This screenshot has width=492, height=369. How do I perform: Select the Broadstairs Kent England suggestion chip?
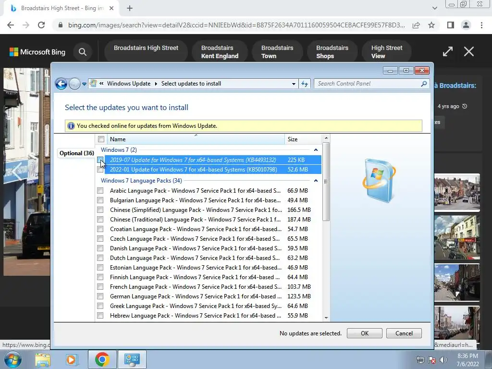pos(220,52)
